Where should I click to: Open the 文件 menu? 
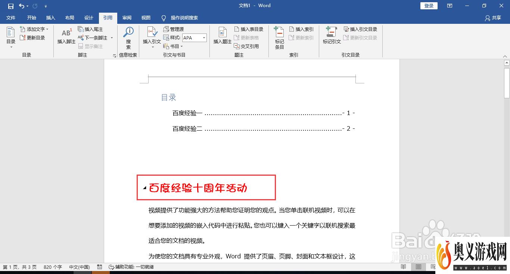coord(11,18)
